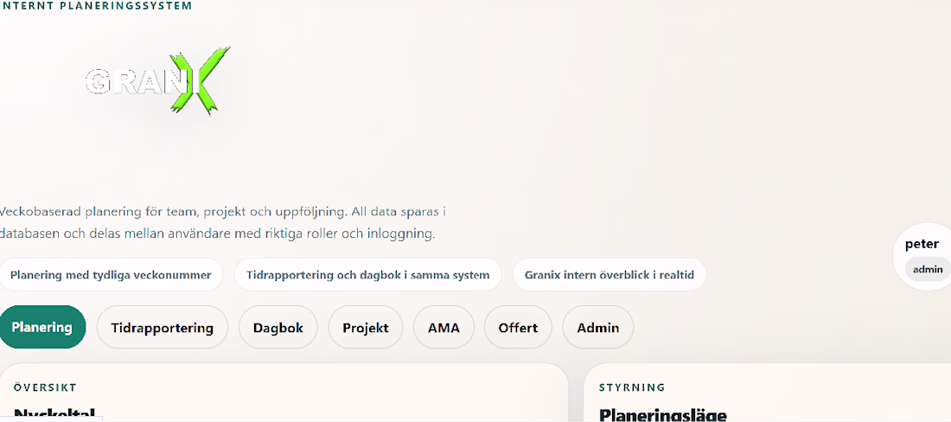Open the Admin tab
The height and width of the screenshot is (422, 951).
[598, 328]
